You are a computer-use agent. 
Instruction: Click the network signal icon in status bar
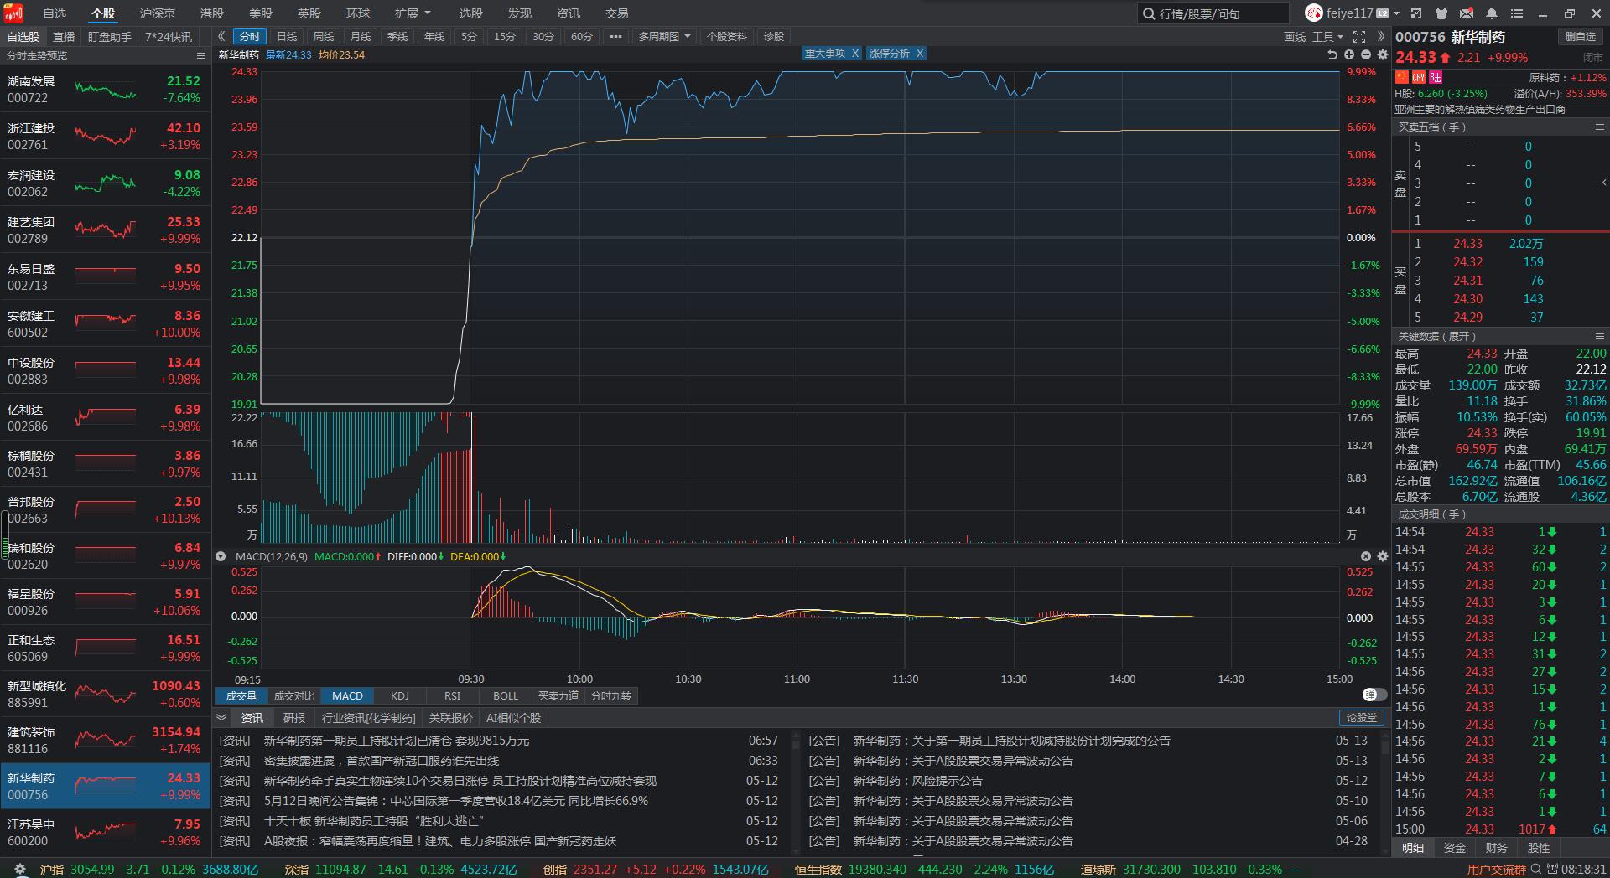click(x=1553, y=870)
